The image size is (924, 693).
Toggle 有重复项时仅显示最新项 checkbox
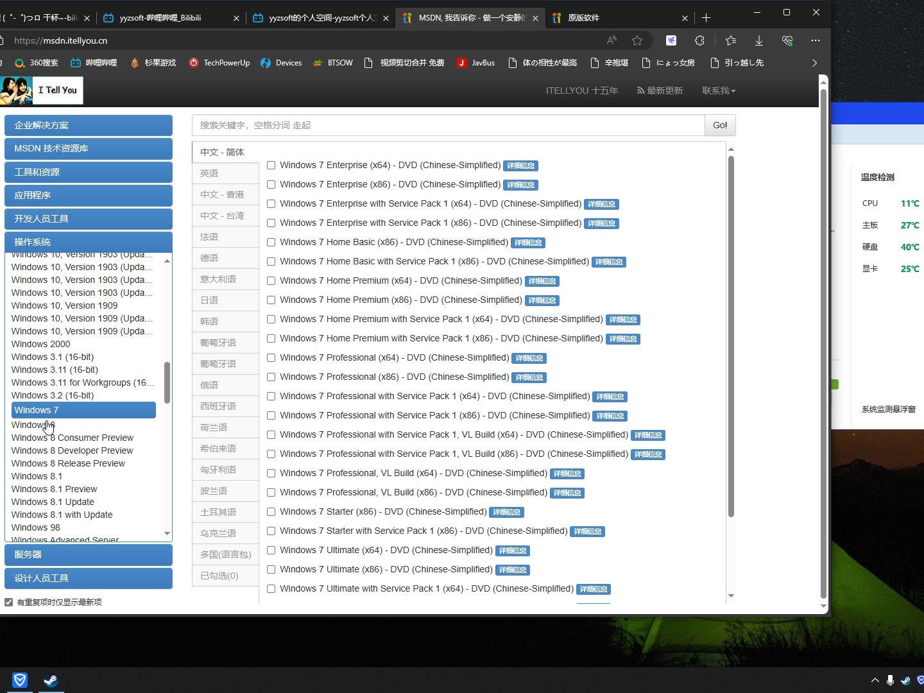click(9, 602)
